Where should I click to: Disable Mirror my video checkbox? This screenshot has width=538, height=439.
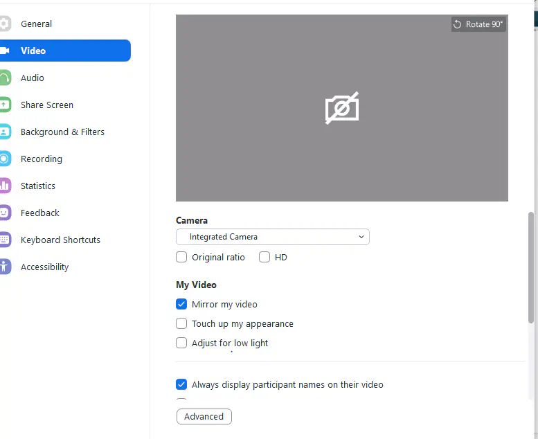pyautogui.click(x=181, y=305)
